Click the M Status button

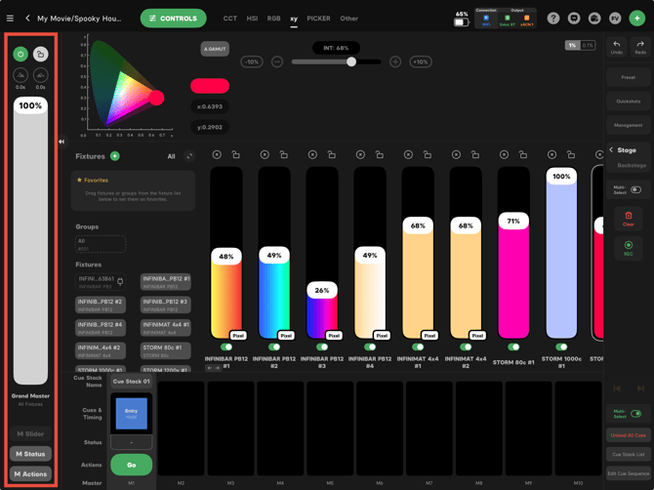click(30, 454)
